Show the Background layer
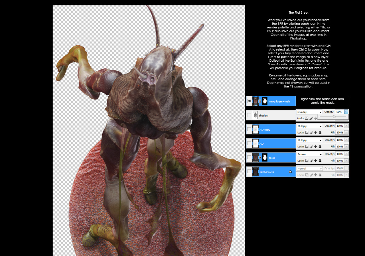The height and width of the screenshot is (256, 365). coord(249,172)
